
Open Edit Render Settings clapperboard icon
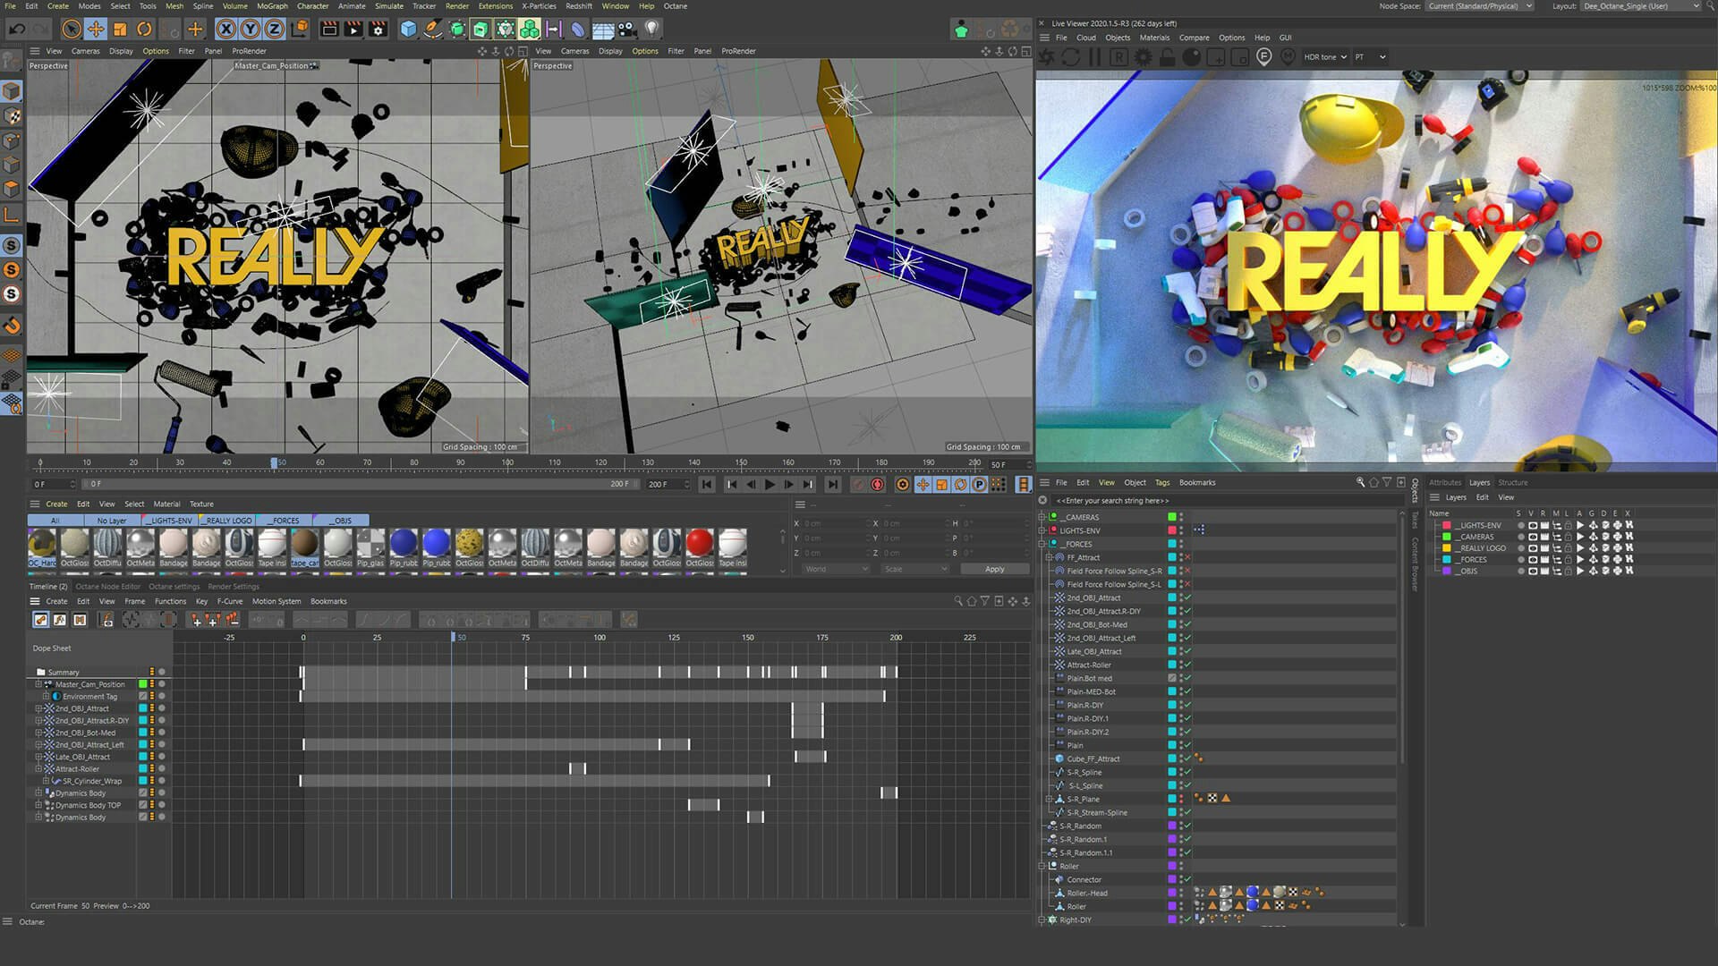378,30
